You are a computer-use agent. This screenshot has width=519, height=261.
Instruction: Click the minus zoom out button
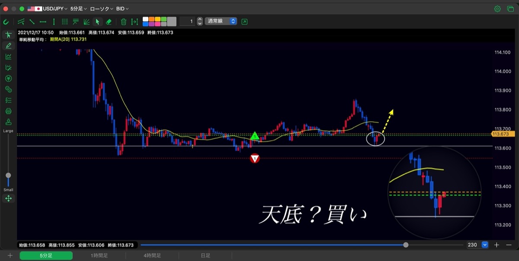click(x=509, y=245)
